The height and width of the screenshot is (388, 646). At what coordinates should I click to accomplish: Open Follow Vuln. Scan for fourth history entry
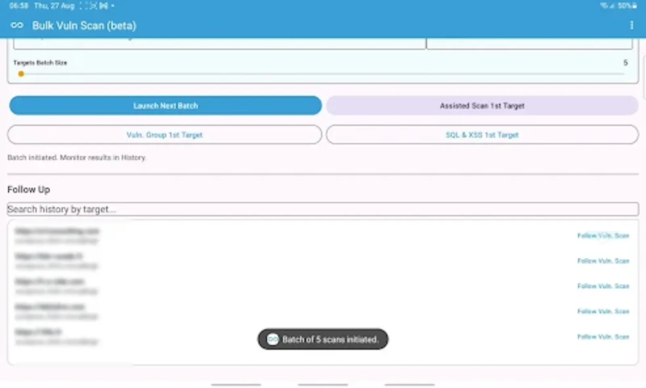603,312
